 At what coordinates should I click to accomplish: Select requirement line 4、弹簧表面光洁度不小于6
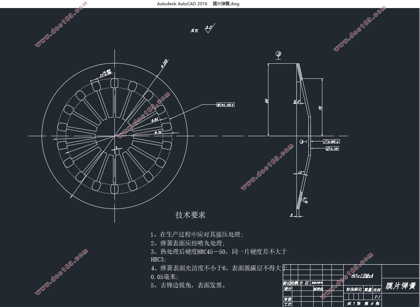click(x=219, y=268)
